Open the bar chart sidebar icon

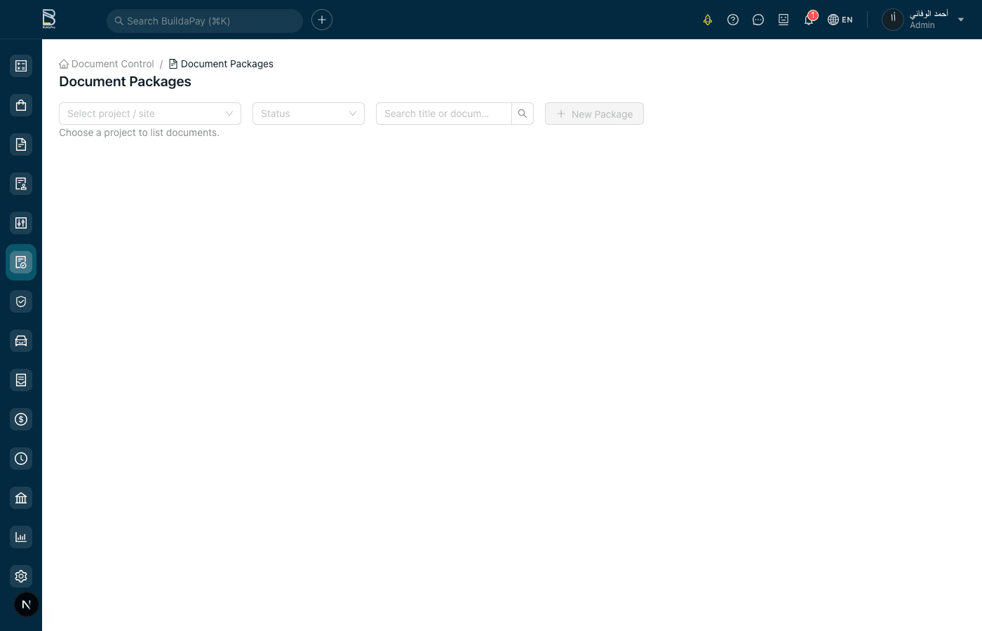coord(21,537)
